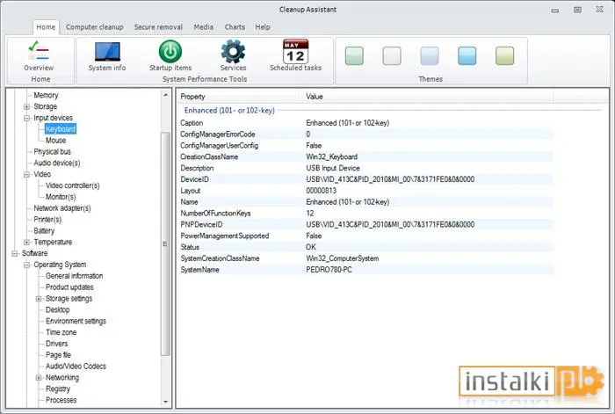The height and width of the screenshot is (414, 615).
Task: Open Scheduled tasks calendar icon
Action: click(295, 51)
